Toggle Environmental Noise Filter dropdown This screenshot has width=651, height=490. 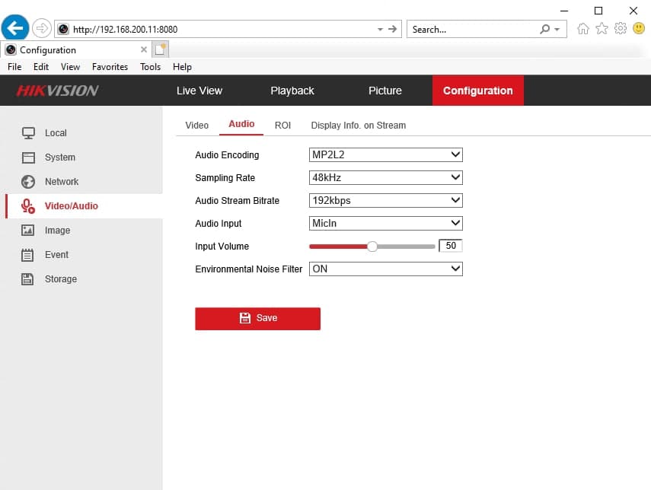pyautogui.click(x=385, y=269)
